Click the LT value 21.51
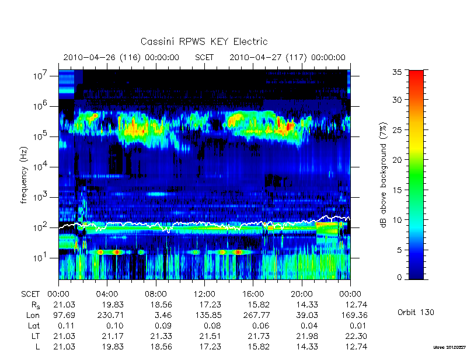Screen dimensions: 467x350 click(210, 337)
